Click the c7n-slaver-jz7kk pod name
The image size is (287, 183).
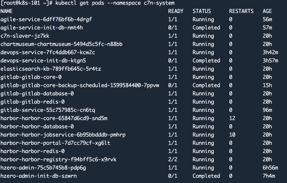pos(25,36)
